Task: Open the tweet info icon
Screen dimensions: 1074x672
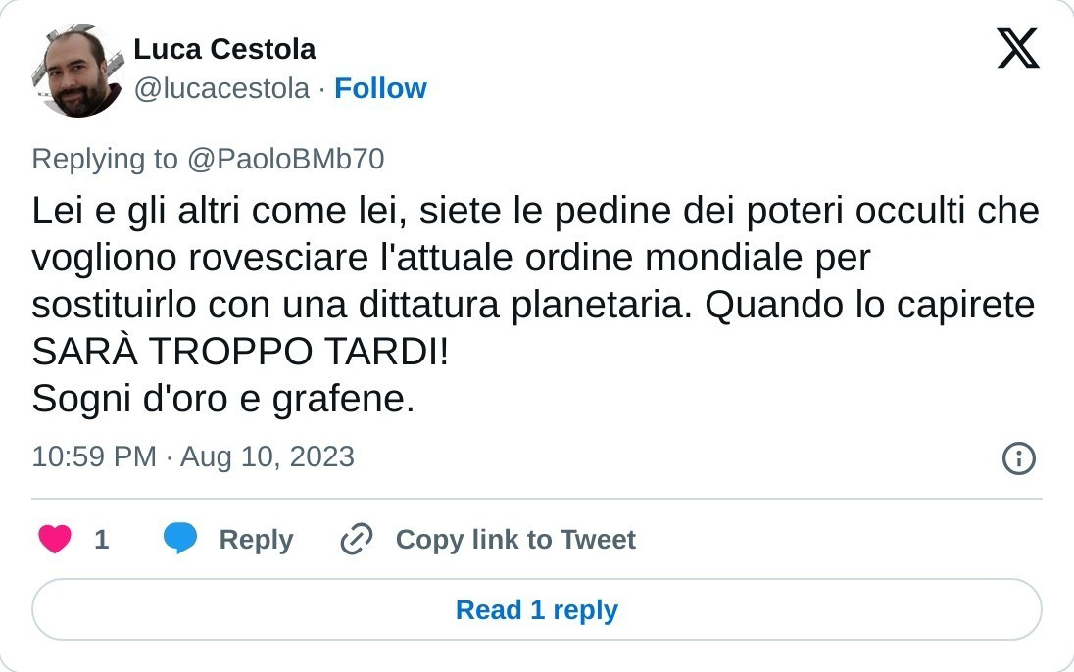Action: [1019, 457]
